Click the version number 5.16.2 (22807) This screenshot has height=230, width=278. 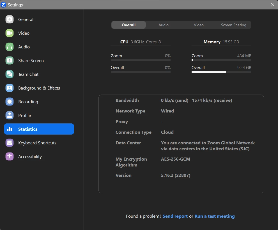coord(176,175)
